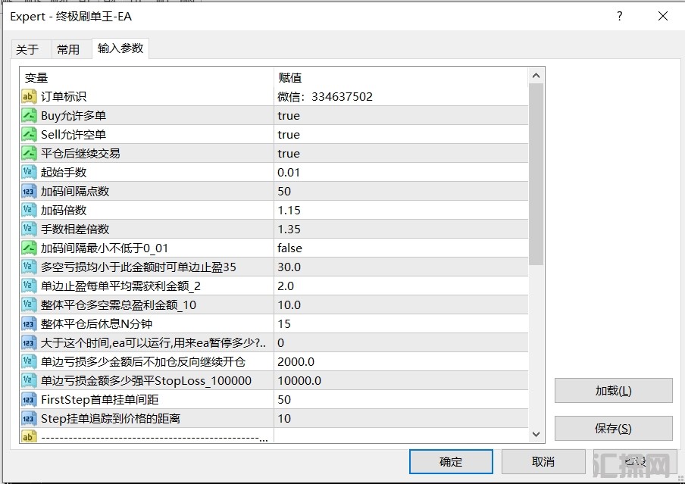This screenshot has height=484, width=685.
Task: Select the 手数相差倍数 variable name
Action: [75, 229]
